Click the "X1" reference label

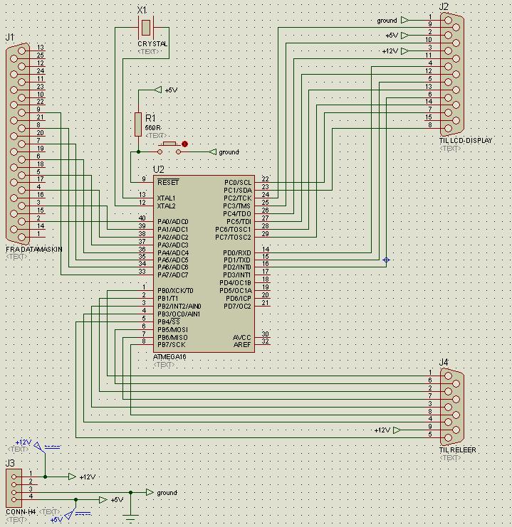click(x=142, y=10)
